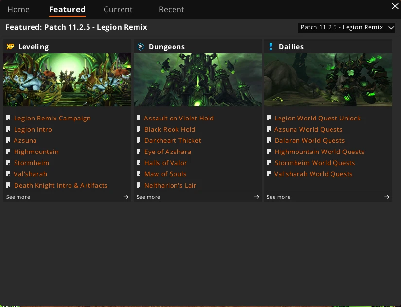Click the arrow icon in Leveling's See more row
The image size is (401, 307).
tap(126, 197)
